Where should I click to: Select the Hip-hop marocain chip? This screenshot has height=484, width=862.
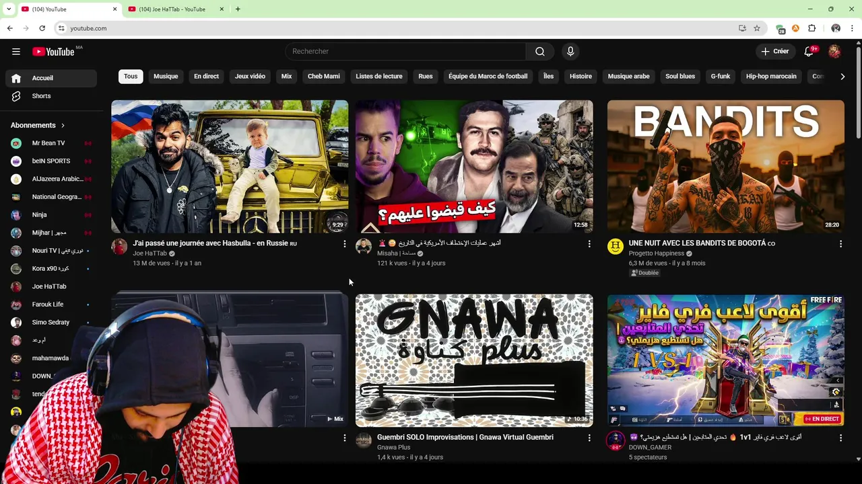pos(771,77)
